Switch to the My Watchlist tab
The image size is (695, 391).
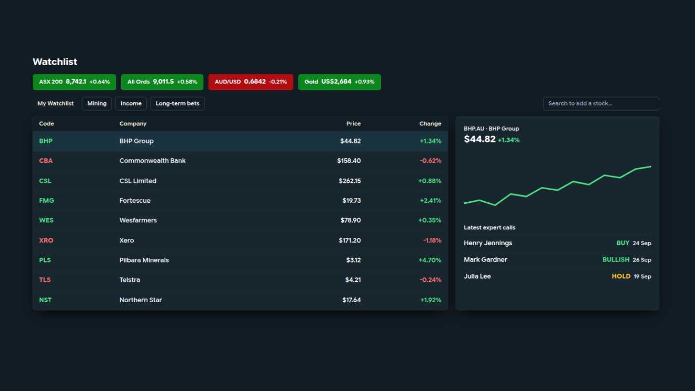pyautogui.click(x=56, y=104)
